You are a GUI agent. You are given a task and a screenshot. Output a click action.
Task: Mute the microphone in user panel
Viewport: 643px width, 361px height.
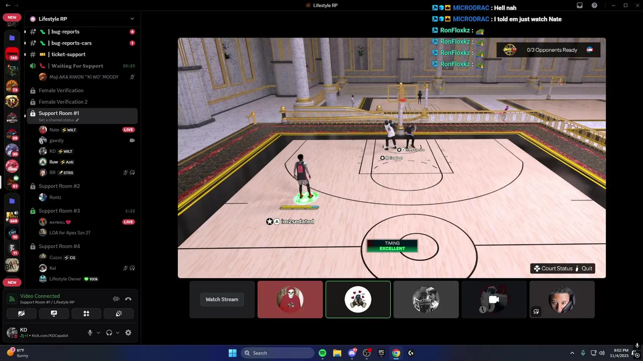click(90, 332)
